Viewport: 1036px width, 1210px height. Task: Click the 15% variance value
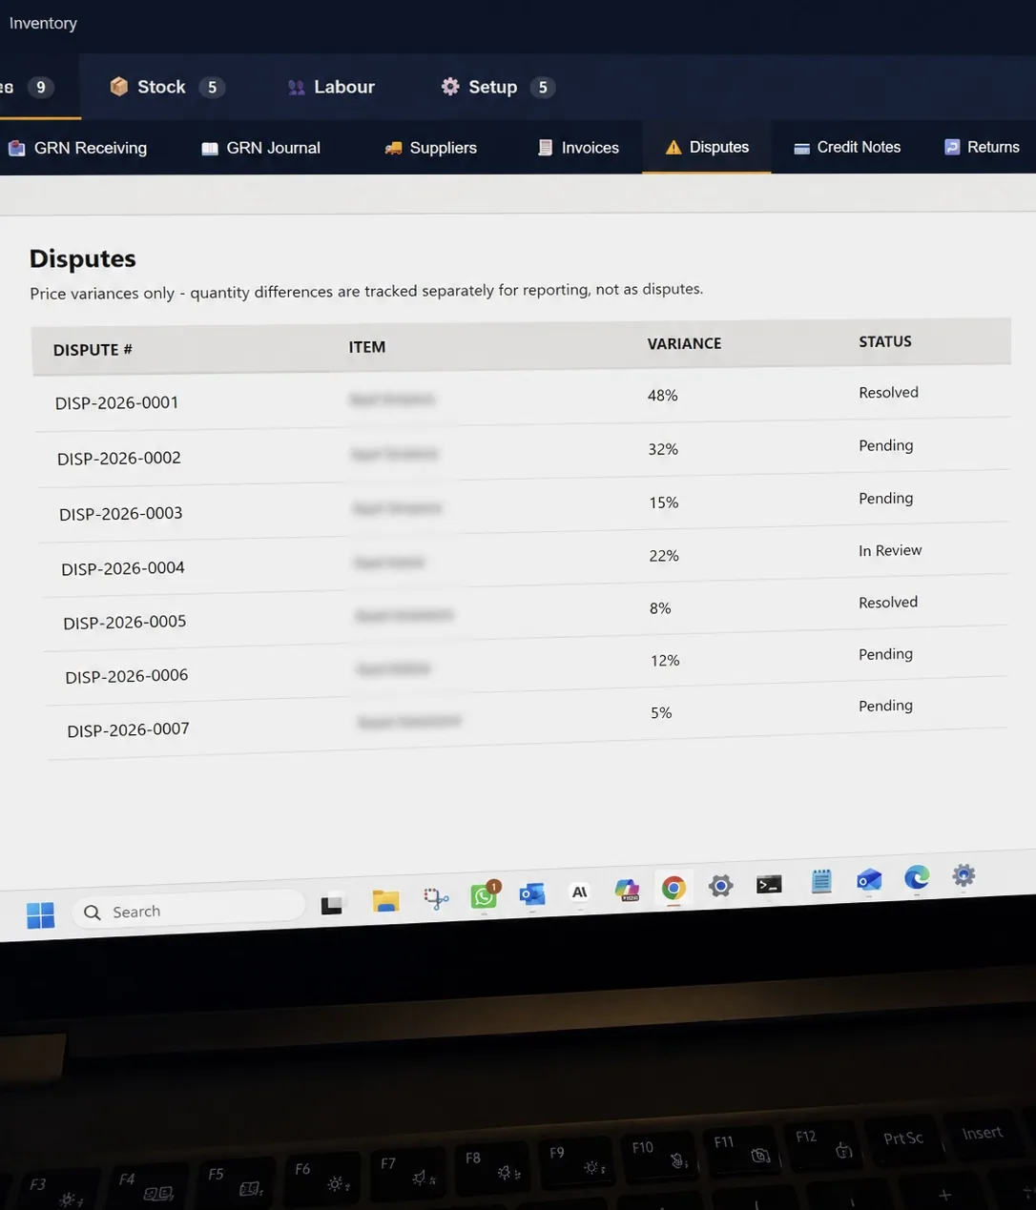tap(664, 502)
